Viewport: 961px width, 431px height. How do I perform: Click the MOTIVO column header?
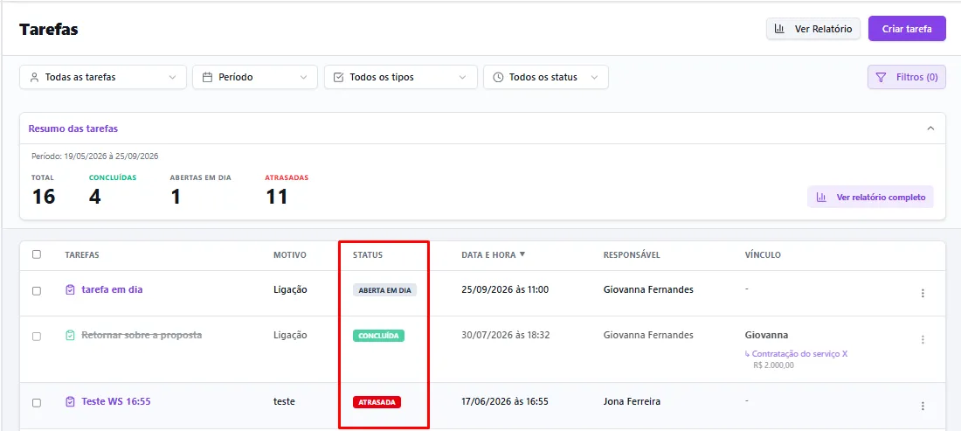[x=290, y=254]
